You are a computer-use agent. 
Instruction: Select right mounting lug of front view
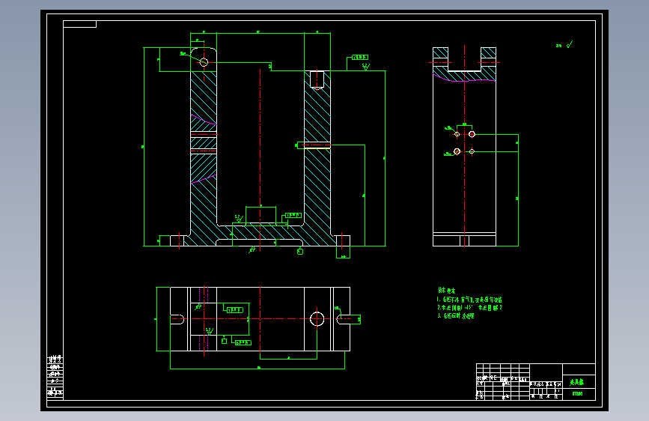(x=343, y=240)
